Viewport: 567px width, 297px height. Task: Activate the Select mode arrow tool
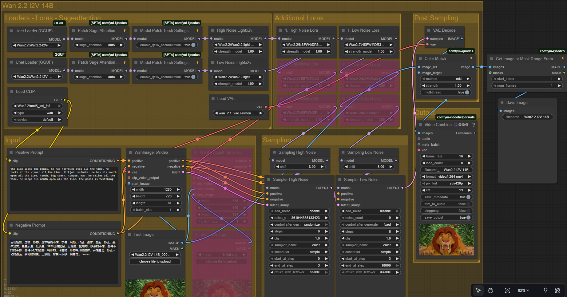(478, 290)
